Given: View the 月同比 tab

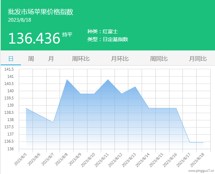Looking at the screenshot, I should pyautogui.click(x=198, y=59).
